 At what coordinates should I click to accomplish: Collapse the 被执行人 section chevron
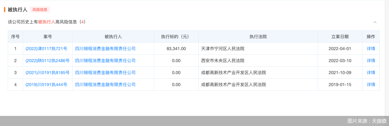[375, 22]
